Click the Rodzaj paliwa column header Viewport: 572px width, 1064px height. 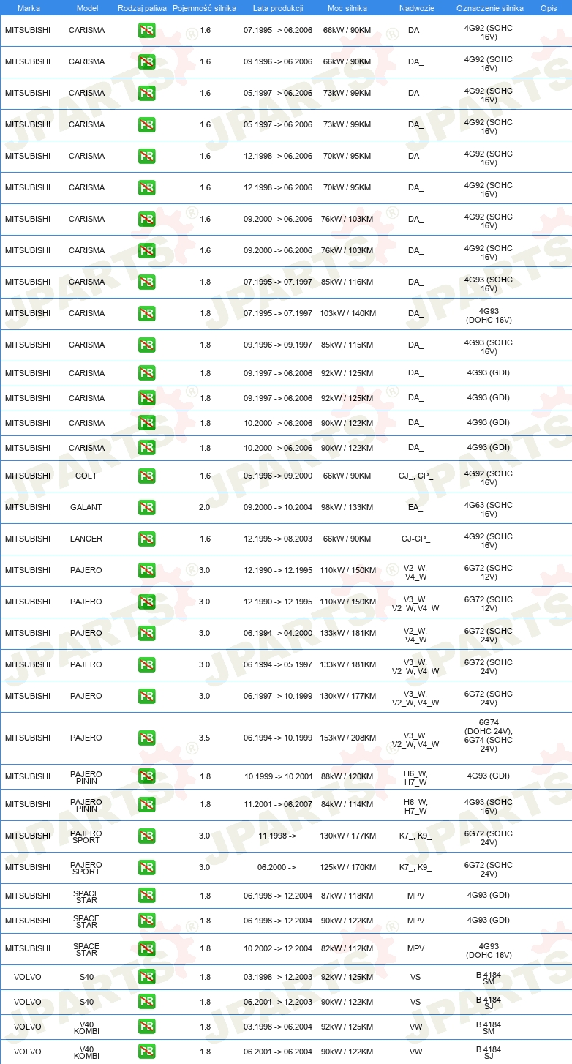click(x=143, y=8)
